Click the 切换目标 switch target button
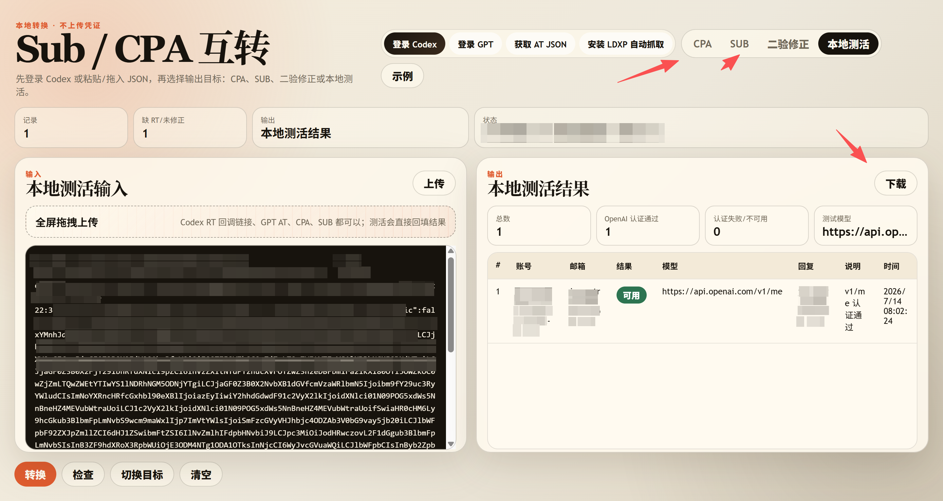Screen dimensions: 943x501 (142, 474)
